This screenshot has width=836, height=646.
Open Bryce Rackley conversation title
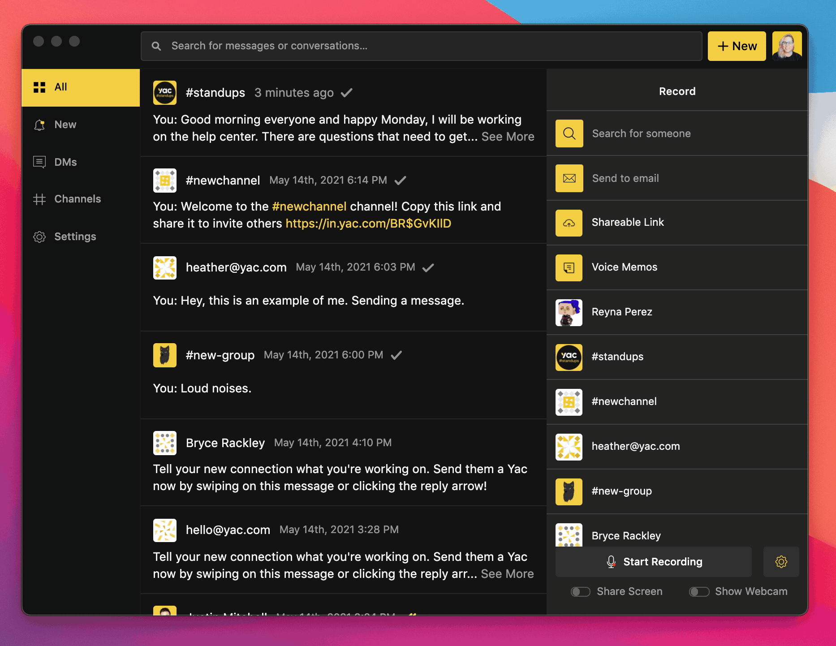coord(225,443)
